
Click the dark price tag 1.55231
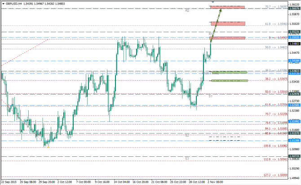(x=294, y=32)
